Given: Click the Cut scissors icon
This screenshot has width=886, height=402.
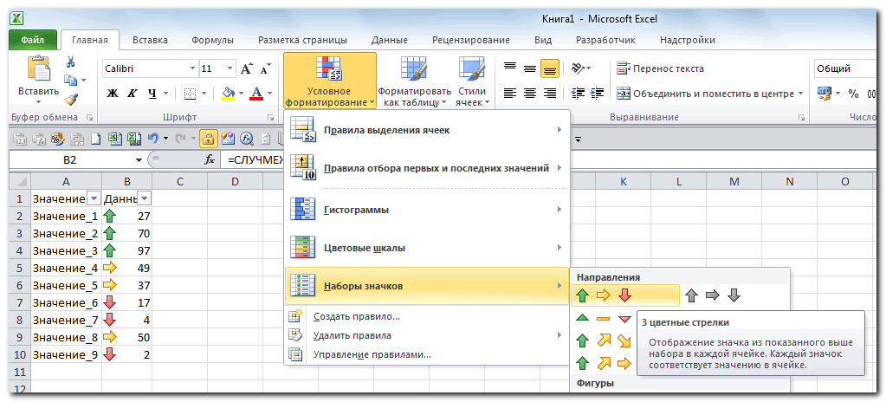Looking at the screenshot, I should [71, 62].
